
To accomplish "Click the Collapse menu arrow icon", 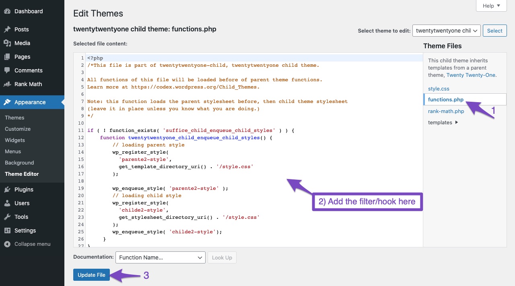I will (7, 244).
